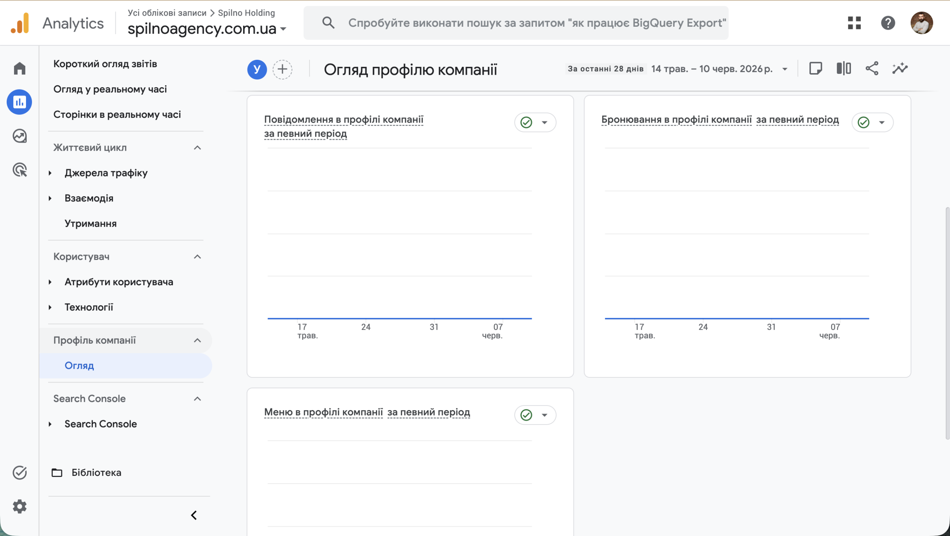Open the Home icon in left rail
This screenshot has height=536, width=950.
coord(20,68)
